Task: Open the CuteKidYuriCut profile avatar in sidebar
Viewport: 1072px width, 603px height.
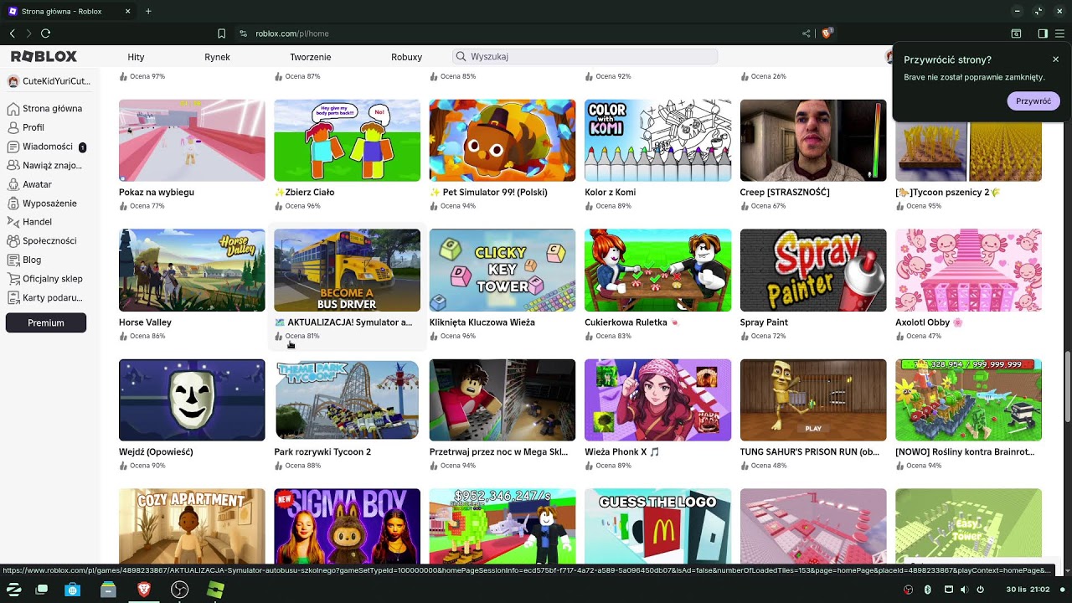Action: (x=13, y=81)
